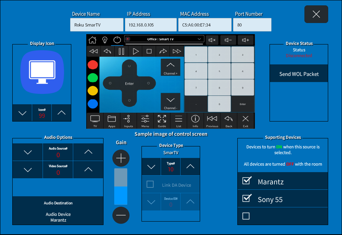The width and height of the screenshot is (342, 235).
Task: Click the IP Address input field
Action: pyautogui.click(x=151, y=25)
